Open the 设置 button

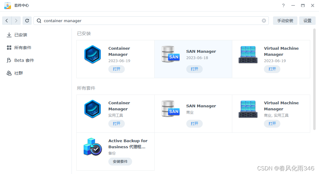(307, 21)
